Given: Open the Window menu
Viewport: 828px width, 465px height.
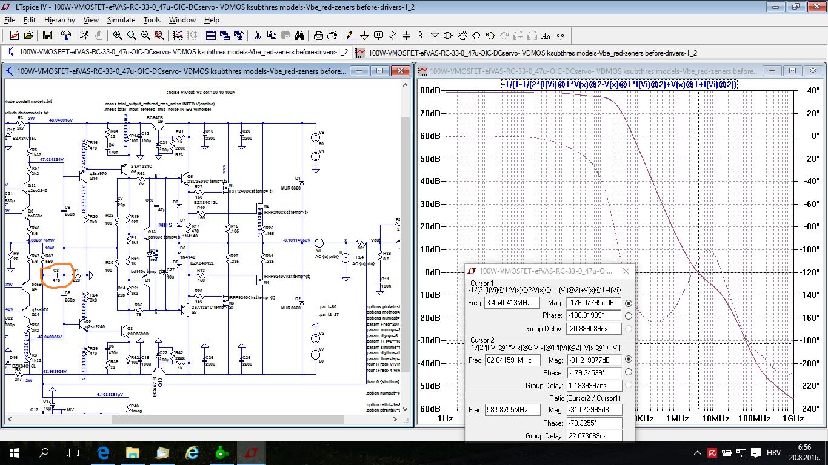Looking at the screenshot, I should [x=182, y=20].
